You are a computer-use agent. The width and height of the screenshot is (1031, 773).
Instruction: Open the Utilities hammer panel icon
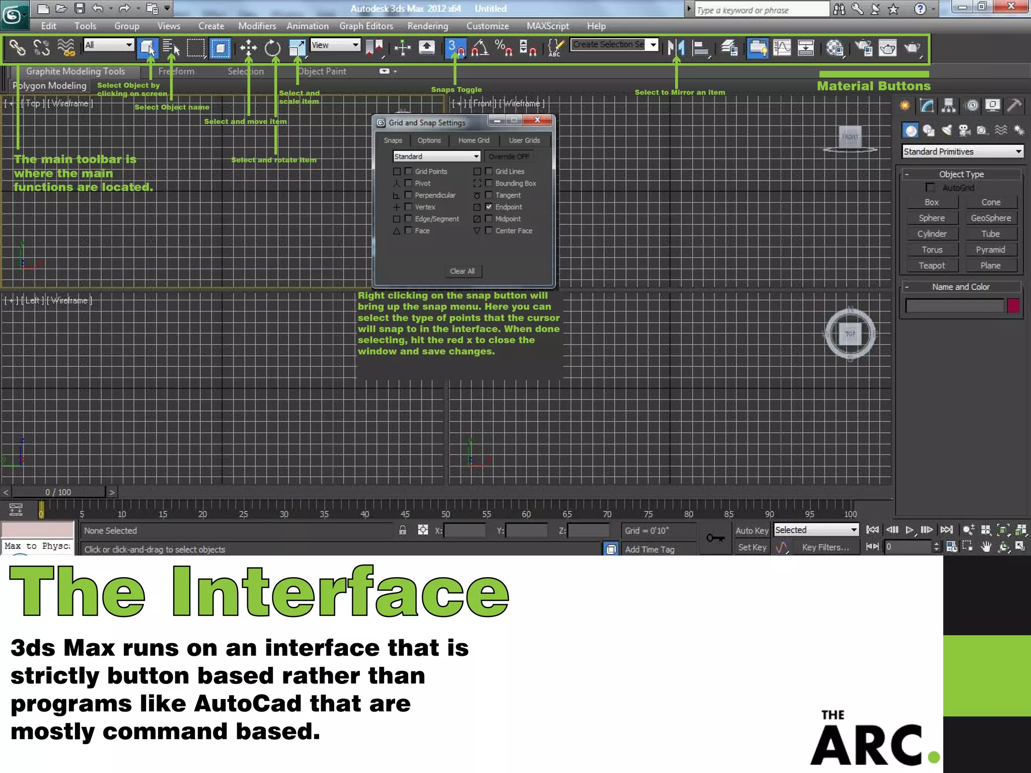point(1014,105)
